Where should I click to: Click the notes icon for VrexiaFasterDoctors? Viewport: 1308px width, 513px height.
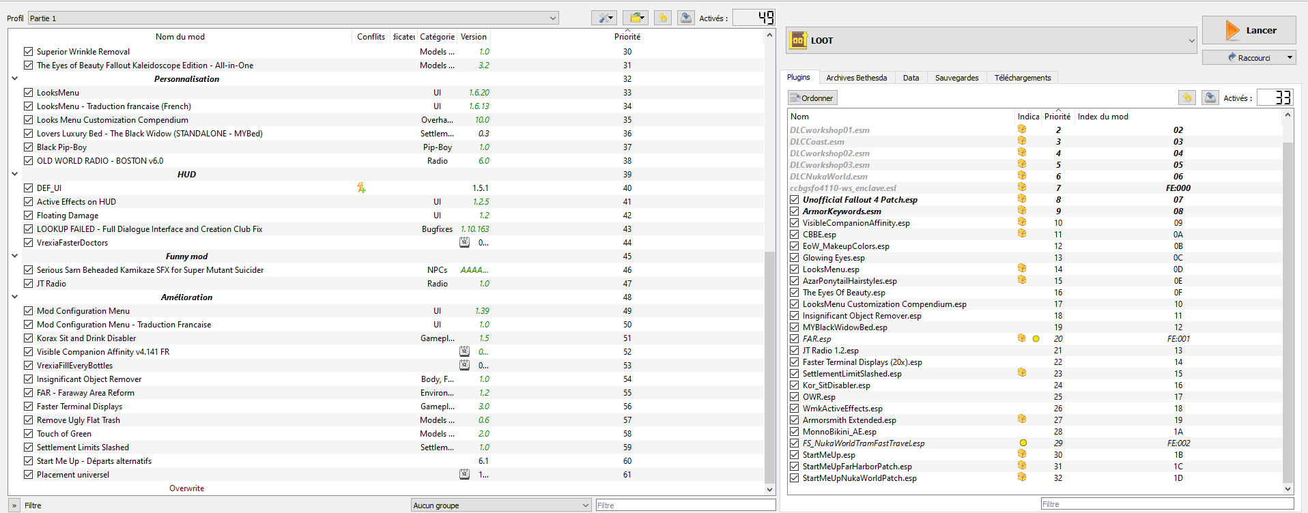(x=464, y=242)
